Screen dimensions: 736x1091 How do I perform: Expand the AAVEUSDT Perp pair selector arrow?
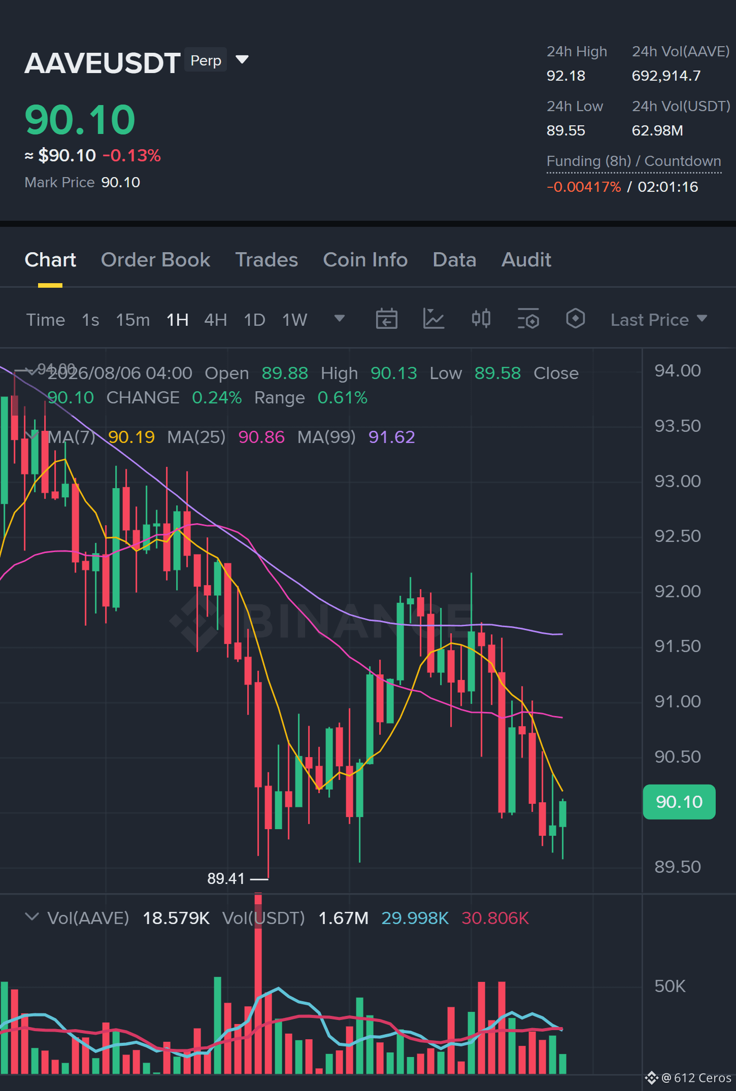[243, 60]
